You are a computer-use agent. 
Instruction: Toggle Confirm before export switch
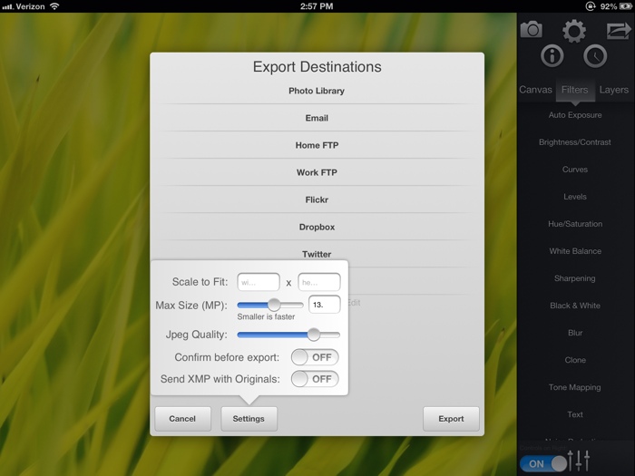[315, 357]
